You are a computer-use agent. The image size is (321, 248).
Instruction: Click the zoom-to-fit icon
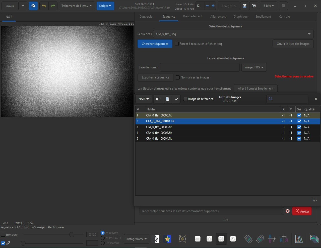(x=221, y=239)
